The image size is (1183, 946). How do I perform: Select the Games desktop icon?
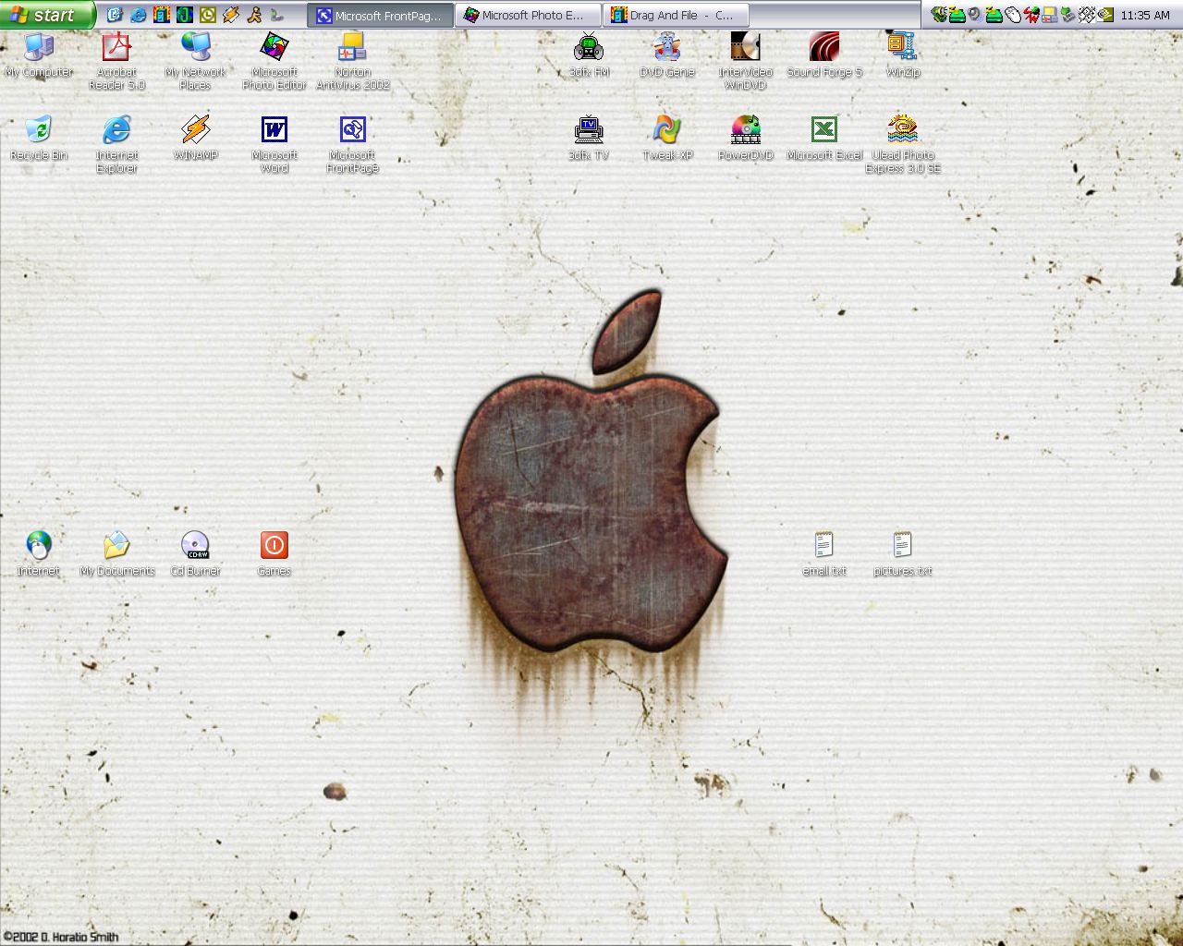tap(274, 554)
